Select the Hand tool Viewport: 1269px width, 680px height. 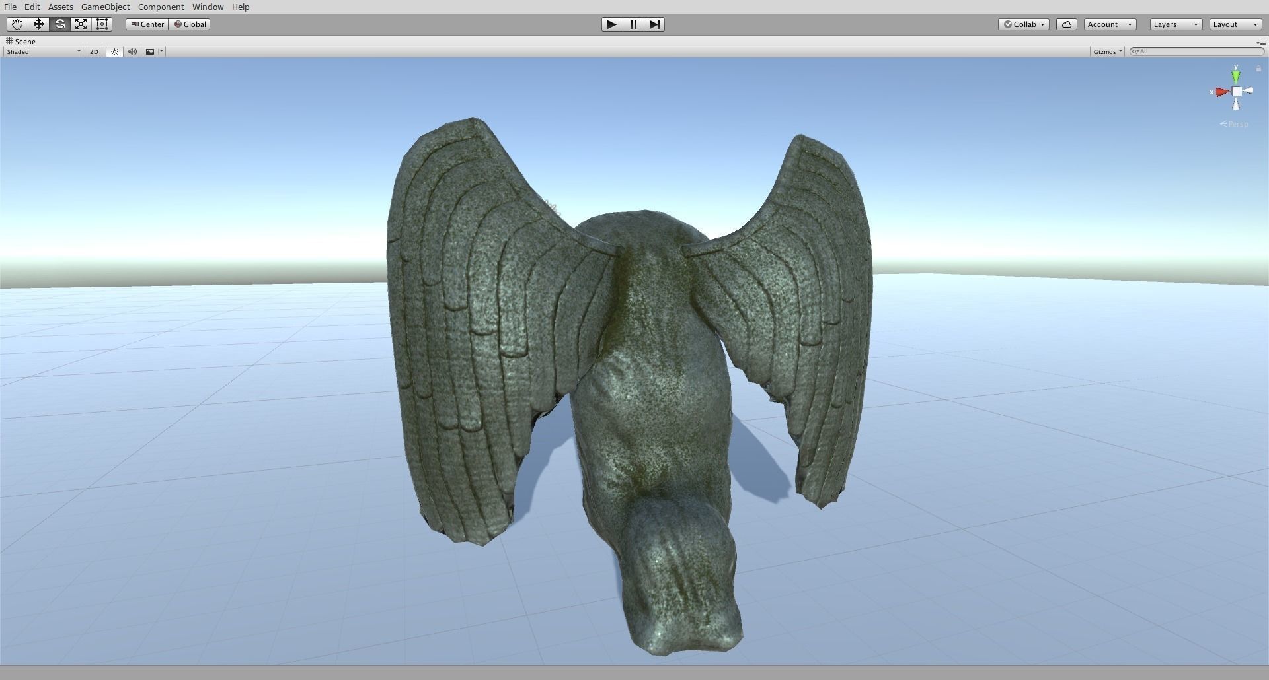[17, 24]
